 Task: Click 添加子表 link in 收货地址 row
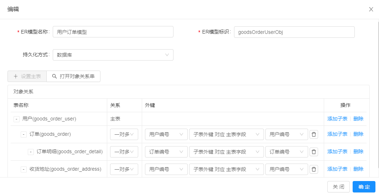click(x=337, y=169)
